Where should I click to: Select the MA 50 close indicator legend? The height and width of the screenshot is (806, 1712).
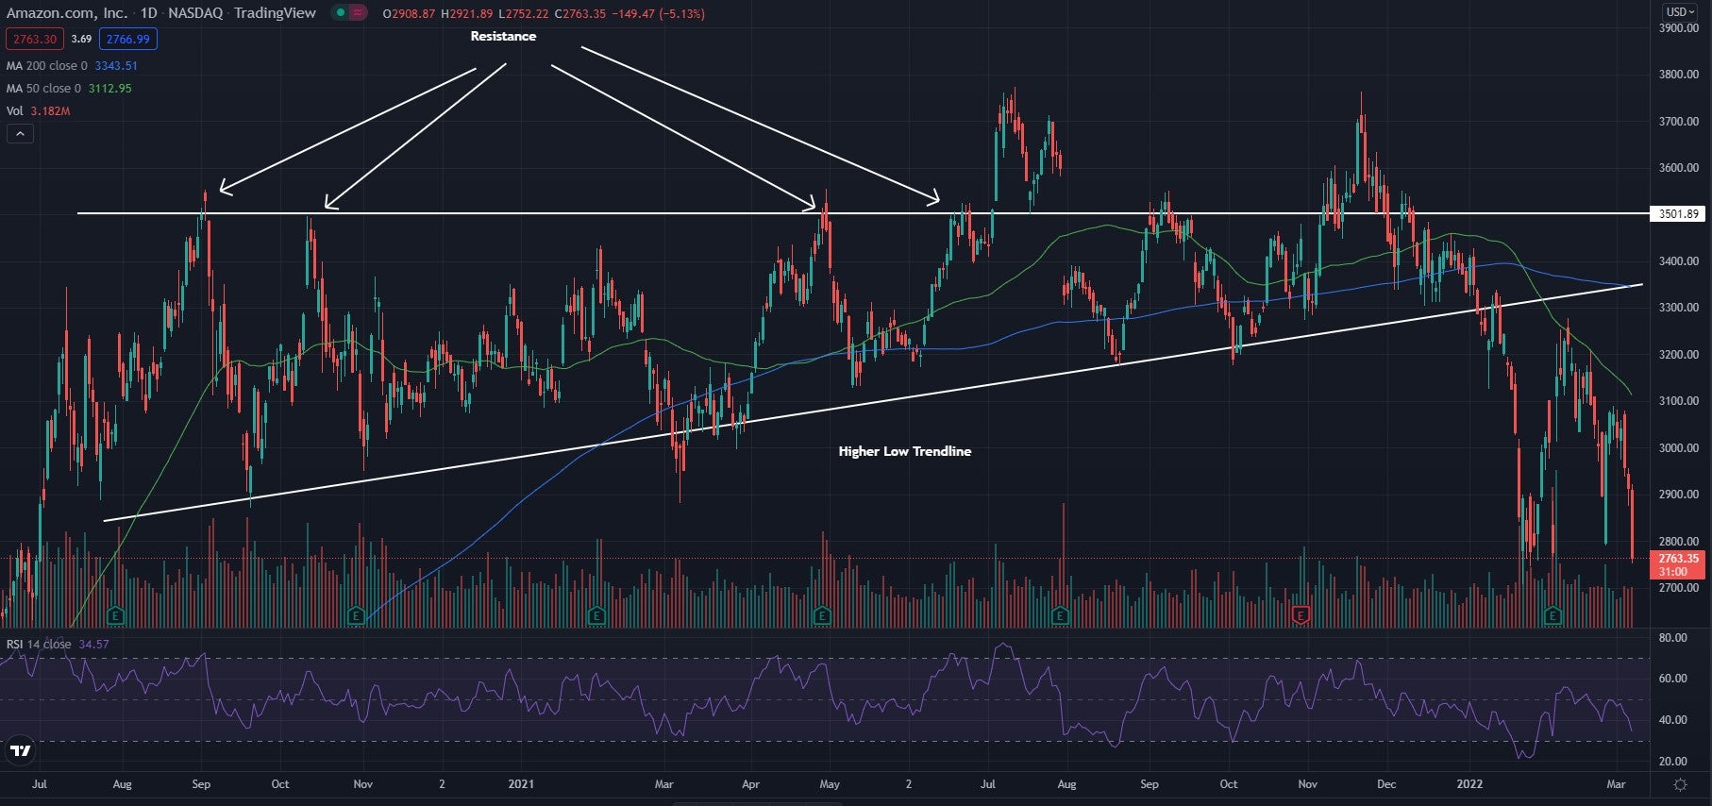pyautogui.click(x=43, y=89)
